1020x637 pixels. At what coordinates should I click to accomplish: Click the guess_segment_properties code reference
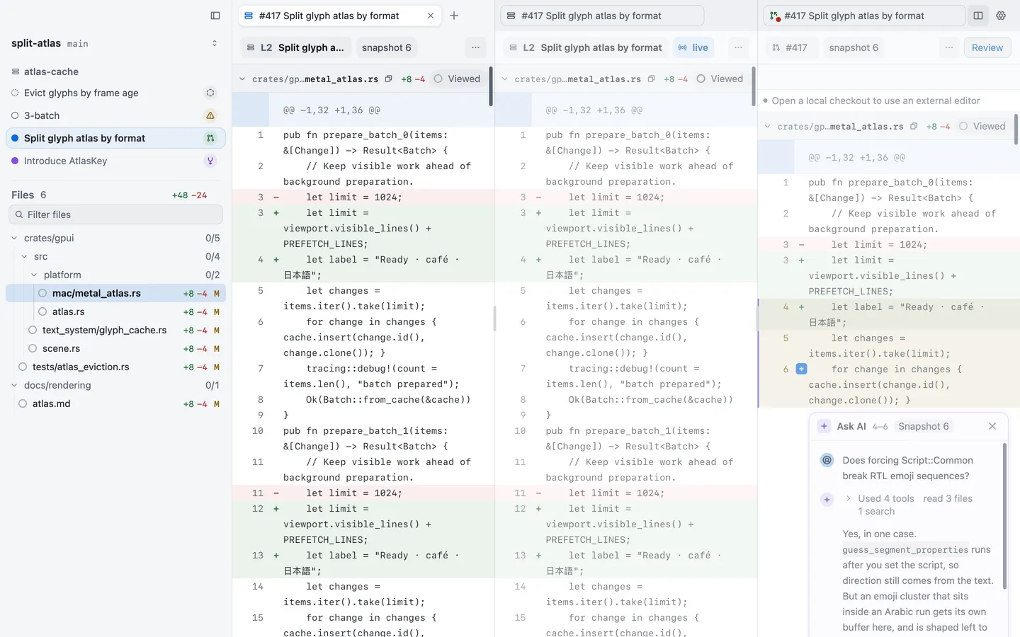[x=905, y=550]
